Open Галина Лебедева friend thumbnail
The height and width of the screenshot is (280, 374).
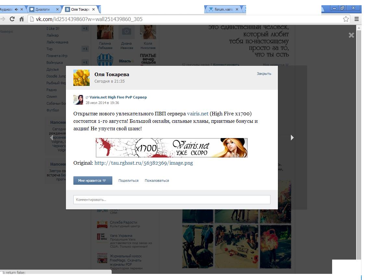(105, 32)
